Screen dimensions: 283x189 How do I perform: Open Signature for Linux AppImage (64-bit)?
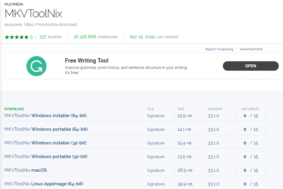click(x=156, y=184)
